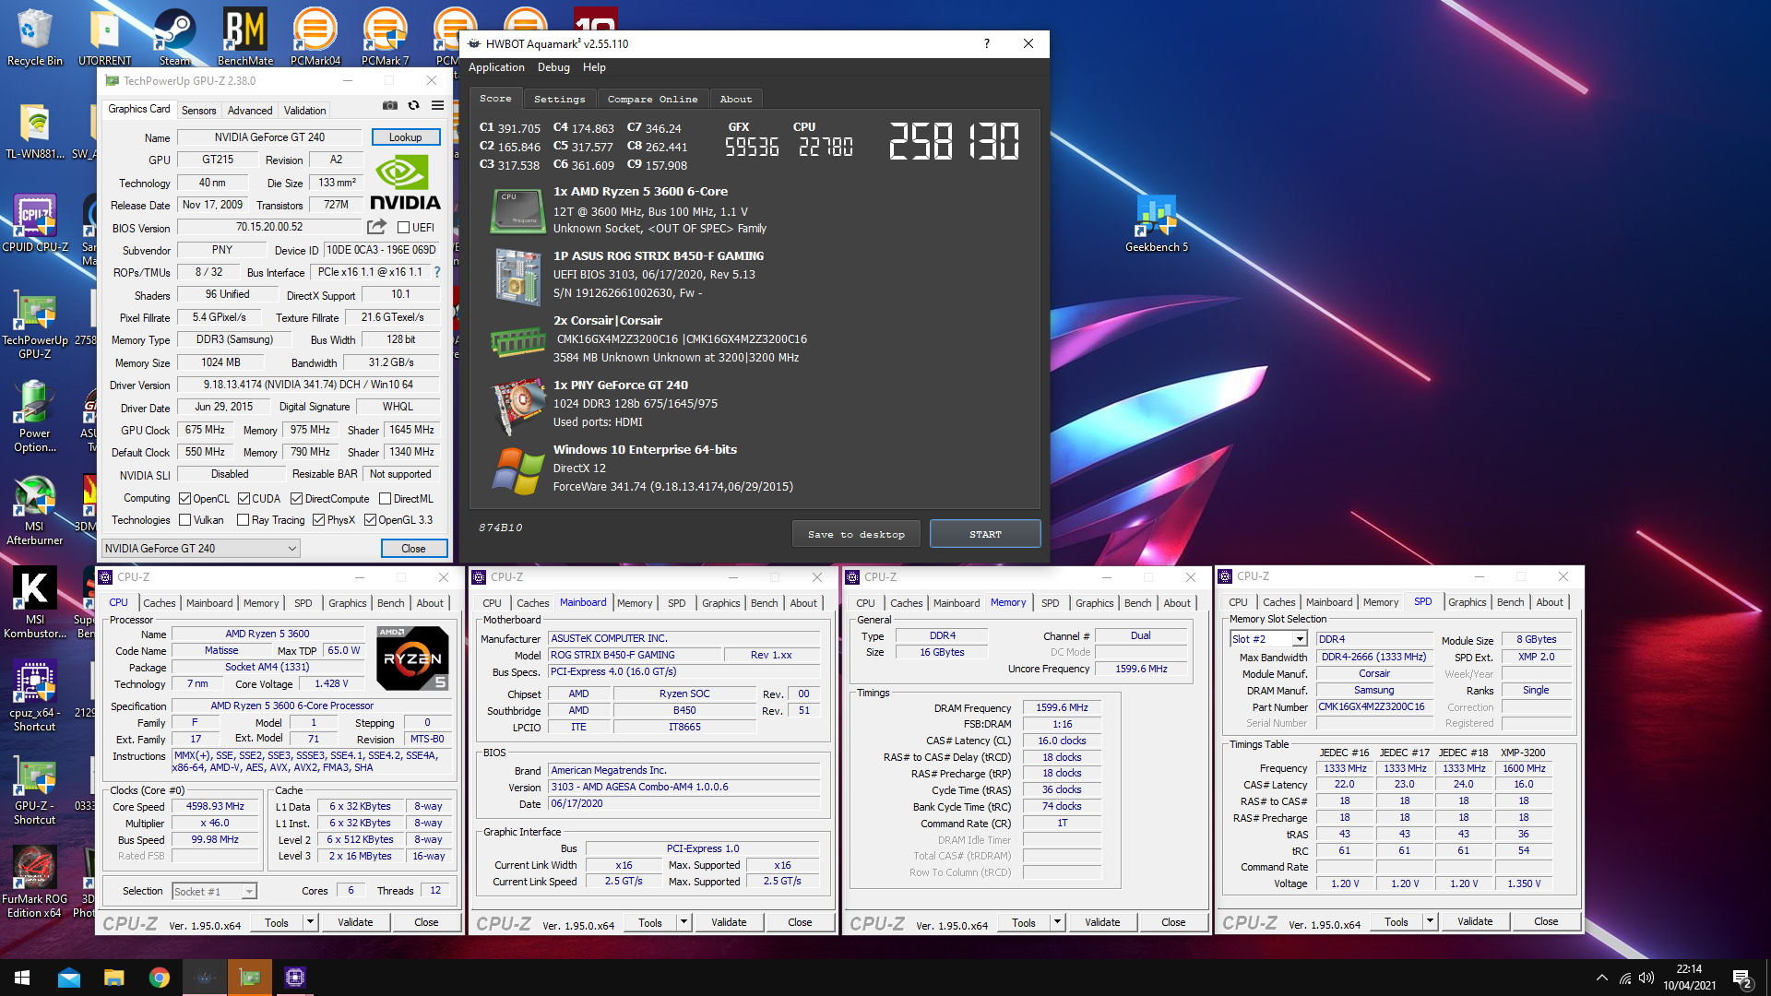1771x996 pixels.
Task: Open the Help menu in HWBOT Aquamark
Action: tap(594, 67)
